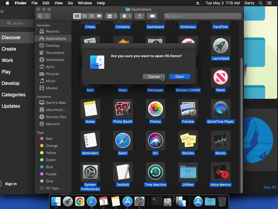Click the App Store Search field
The width and height of the screenshot is (278, 209).
pyautogui.click(x=17, y=23)
